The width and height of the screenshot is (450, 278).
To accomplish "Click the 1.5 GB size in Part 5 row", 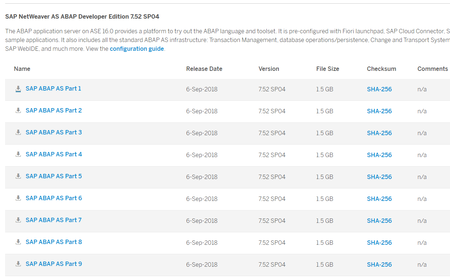I will point(324,177).
